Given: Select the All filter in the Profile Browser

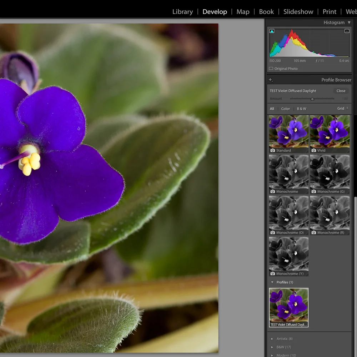Looking at the screenshot, I should [x=272, y=109].
